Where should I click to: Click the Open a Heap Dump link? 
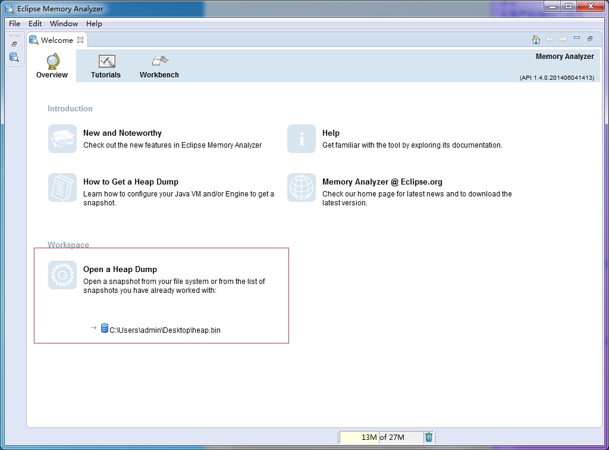(x=120, y=269)
